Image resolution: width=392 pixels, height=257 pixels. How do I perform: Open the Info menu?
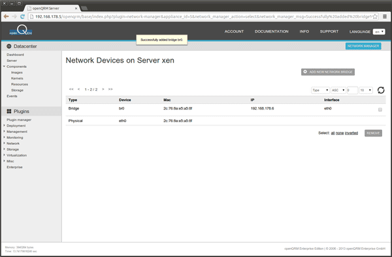[x=304, y=31]
